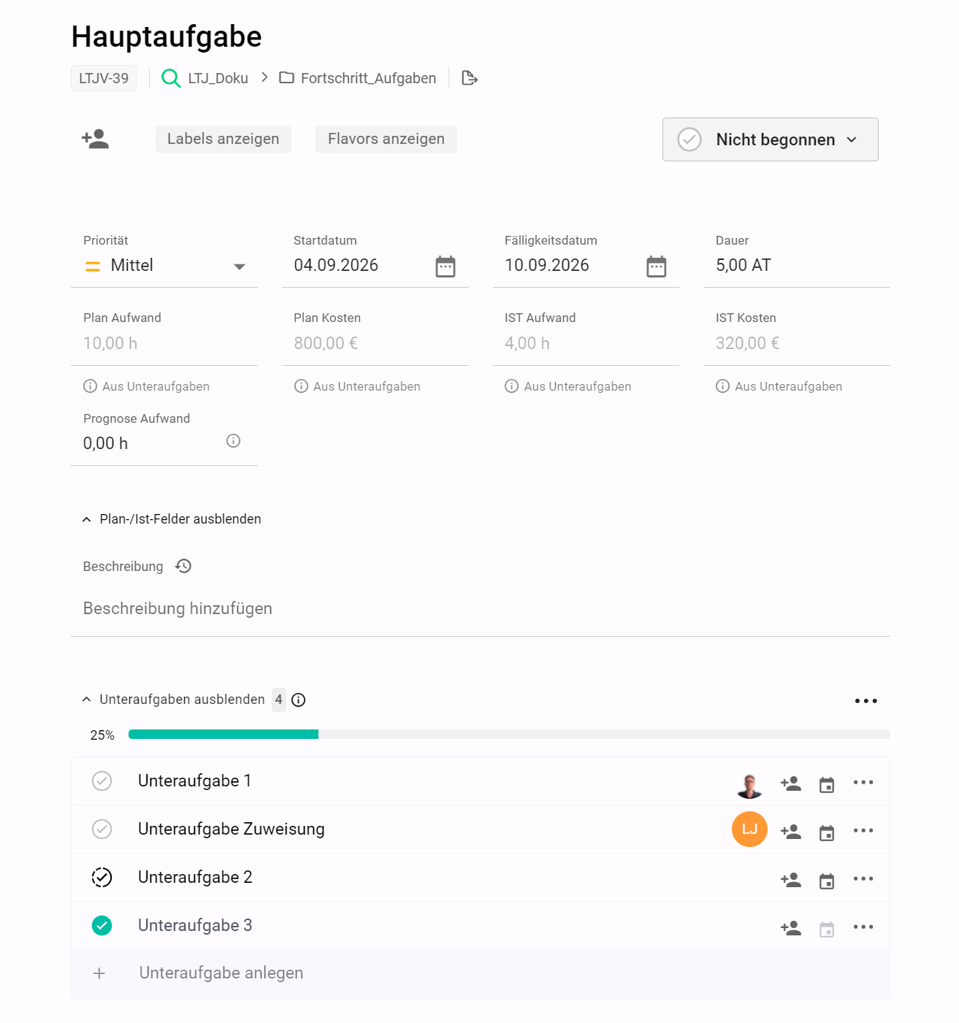Collapse Plan-/Ist-Felder ausblenden section
This screenshot has width=959, height=1023.
point(172,519)
